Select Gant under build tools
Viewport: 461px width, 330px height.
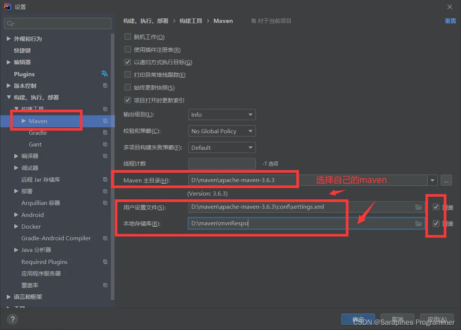pos(35,144)
